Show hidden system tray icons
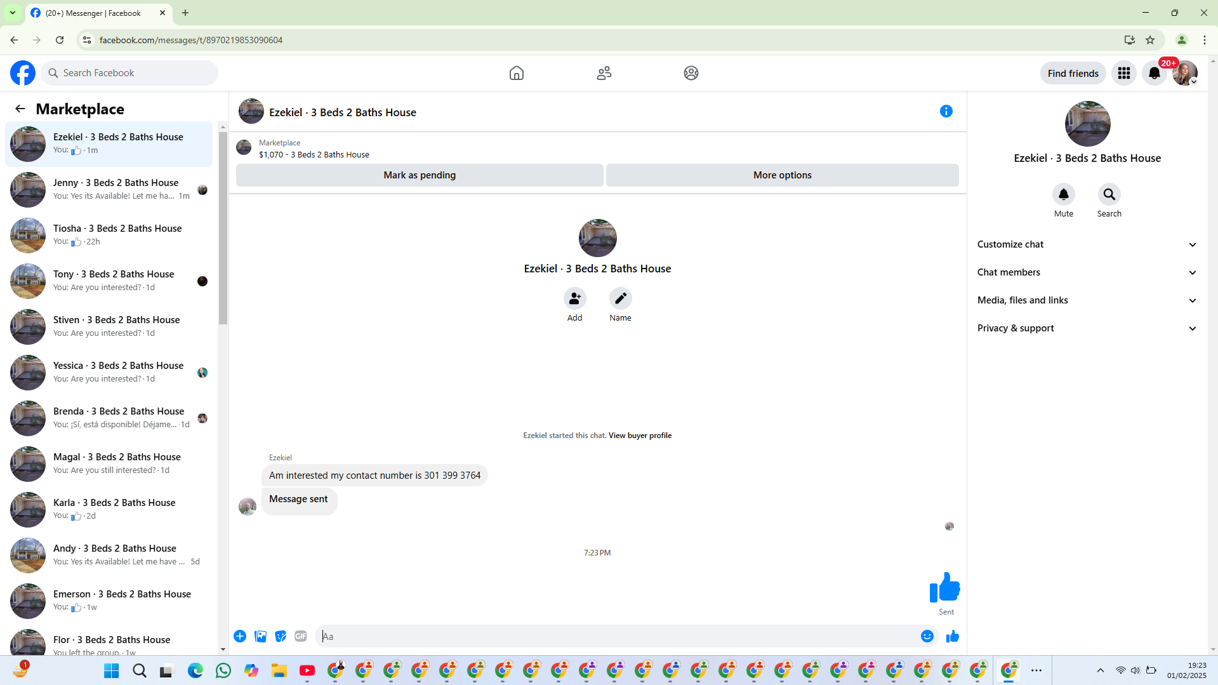1218x685 pixels. coord(1101,670)
